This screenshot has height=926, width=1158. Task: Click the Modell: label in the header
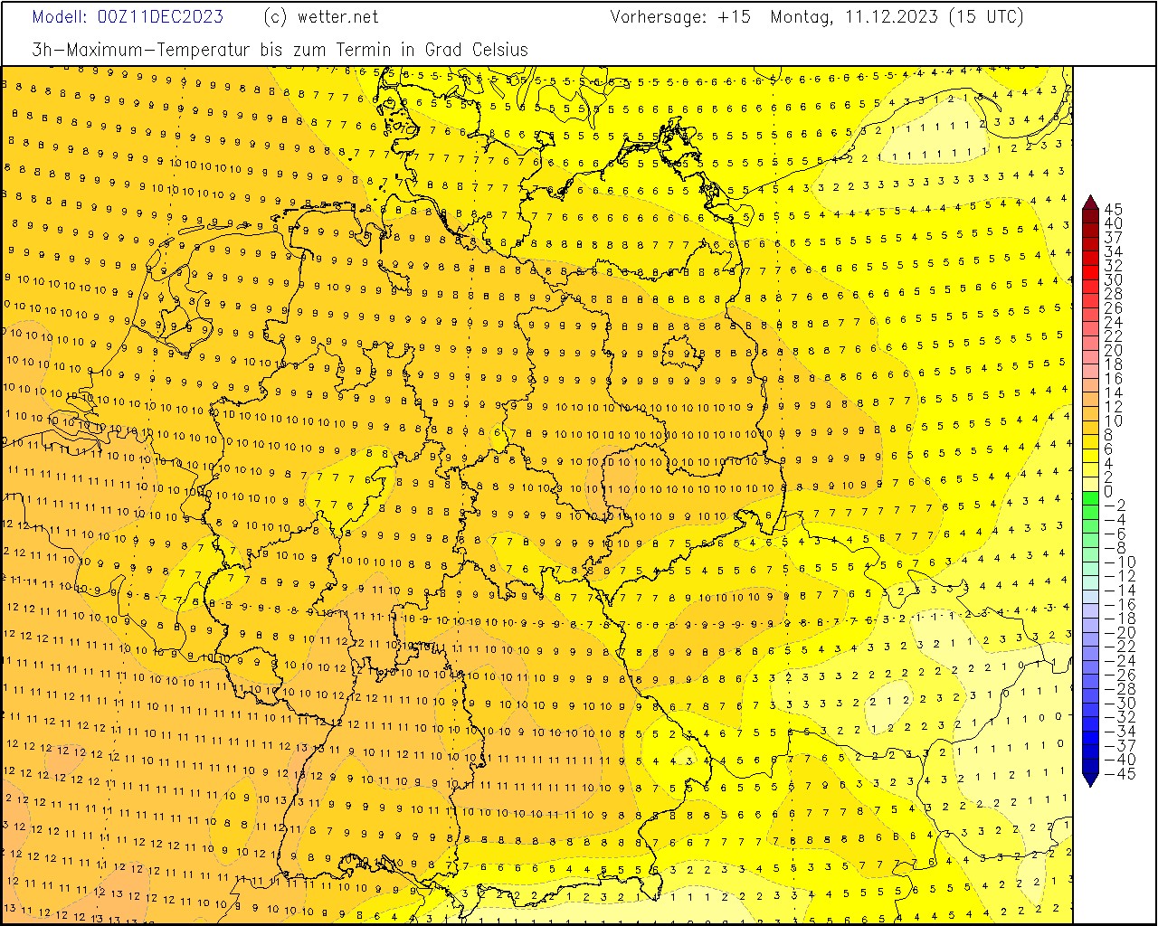click(61, 17)
